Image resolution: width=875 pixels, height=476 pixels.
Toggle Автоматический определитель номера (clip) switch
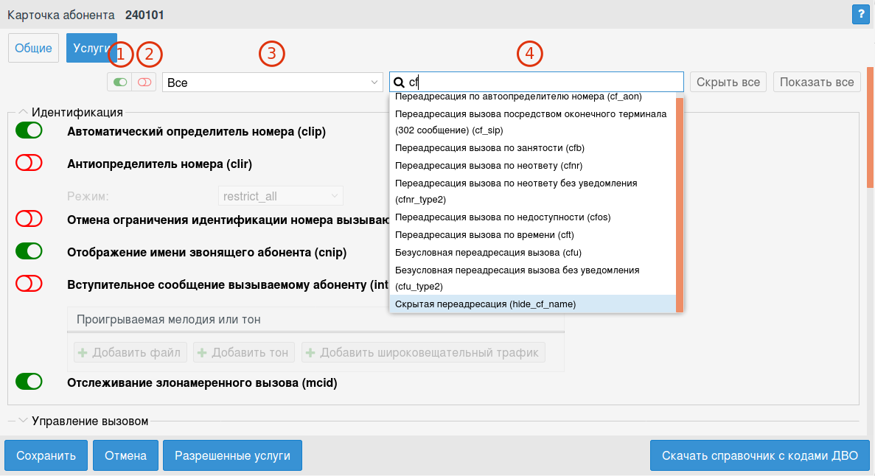(x=29, y=131)
